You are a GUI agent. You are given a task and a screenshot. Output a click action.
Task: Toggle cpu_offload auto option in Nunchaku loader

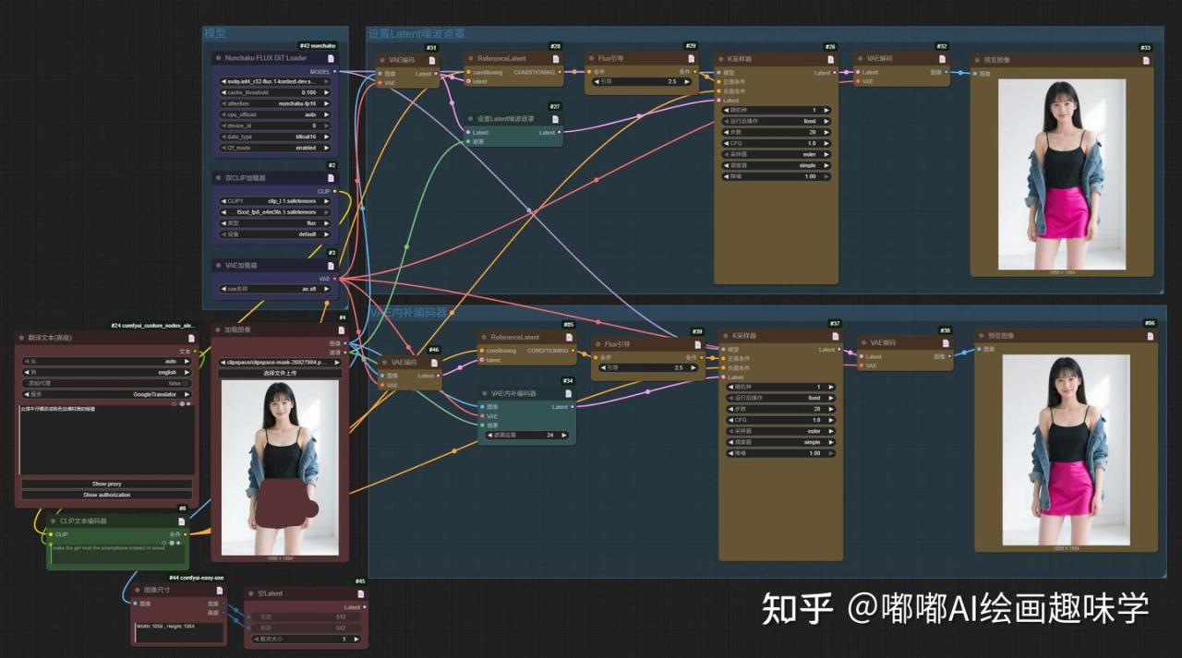point(277,114)
